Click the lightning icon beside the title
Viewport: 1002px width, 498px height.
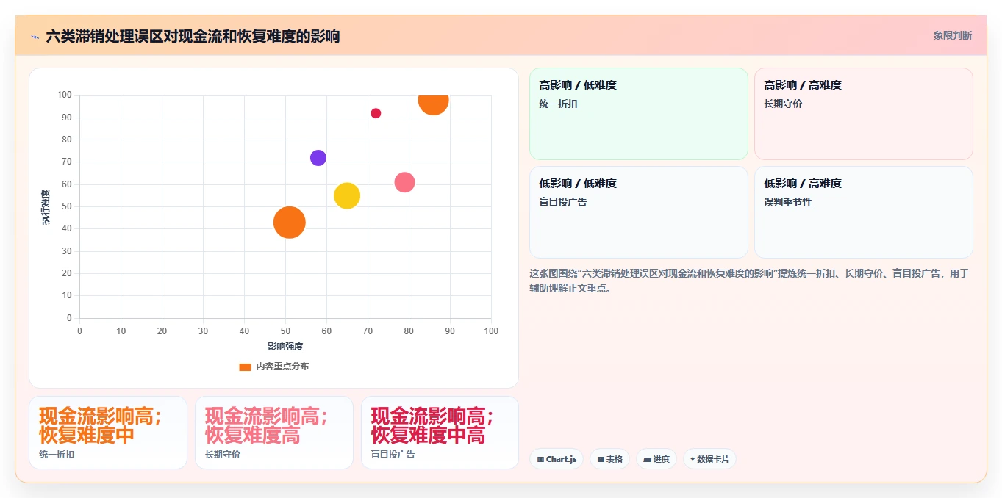35,37
